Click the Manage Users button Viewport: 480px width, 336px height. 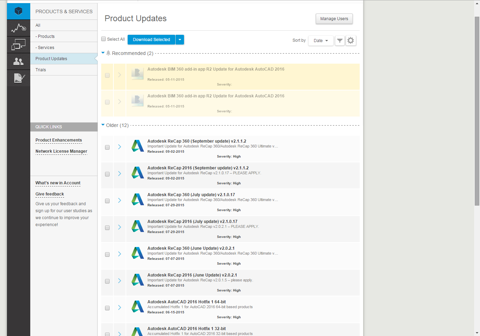tap(334, 18)
